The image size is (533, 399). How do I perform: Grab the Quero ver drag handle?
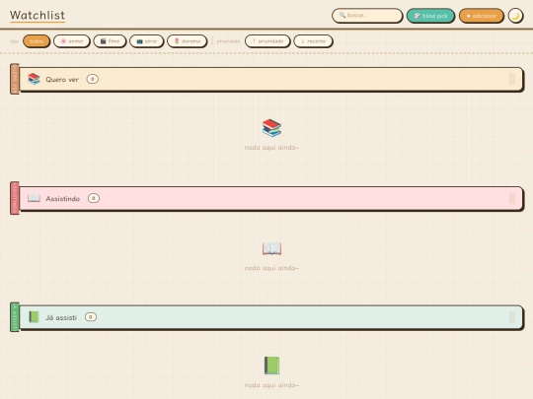(x=512, y=79)
